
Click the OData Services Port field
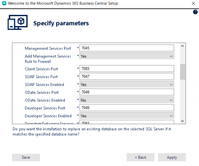pos(127,92)
